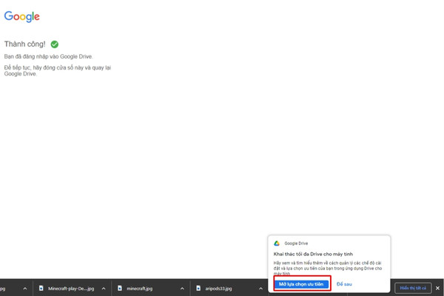This screenshot has height=296, width=444.
Task: Expand options for aripods33.jpg download
Action: [260, 289]
